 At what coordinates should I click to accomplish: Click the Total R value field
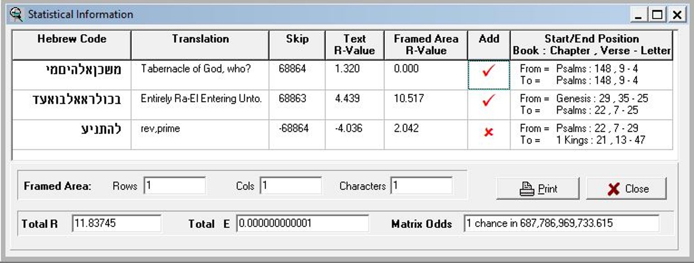tap(116, 223)
